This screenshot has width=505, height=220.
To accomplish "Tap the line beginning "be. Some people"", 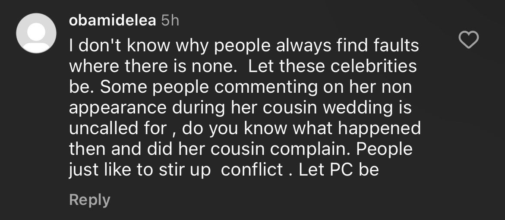I will (240, 87).
